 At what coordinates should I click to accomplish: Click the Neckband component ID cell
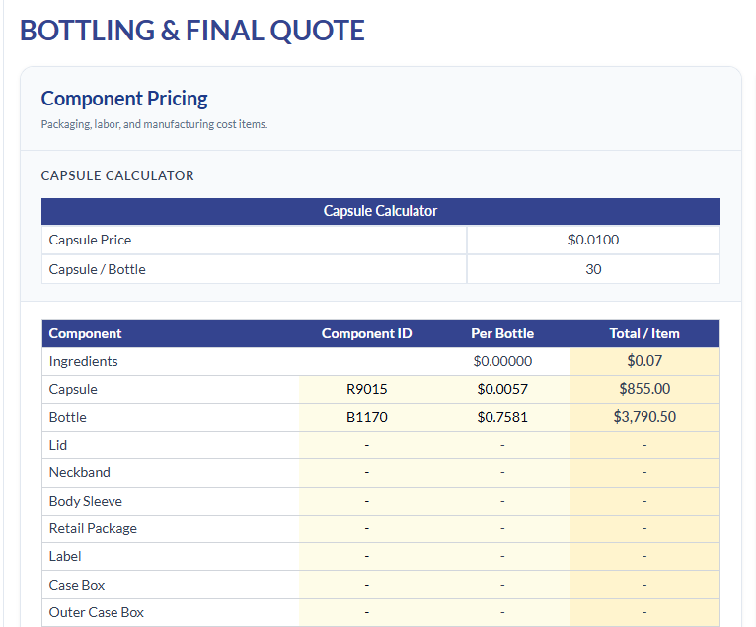(367, 473)
